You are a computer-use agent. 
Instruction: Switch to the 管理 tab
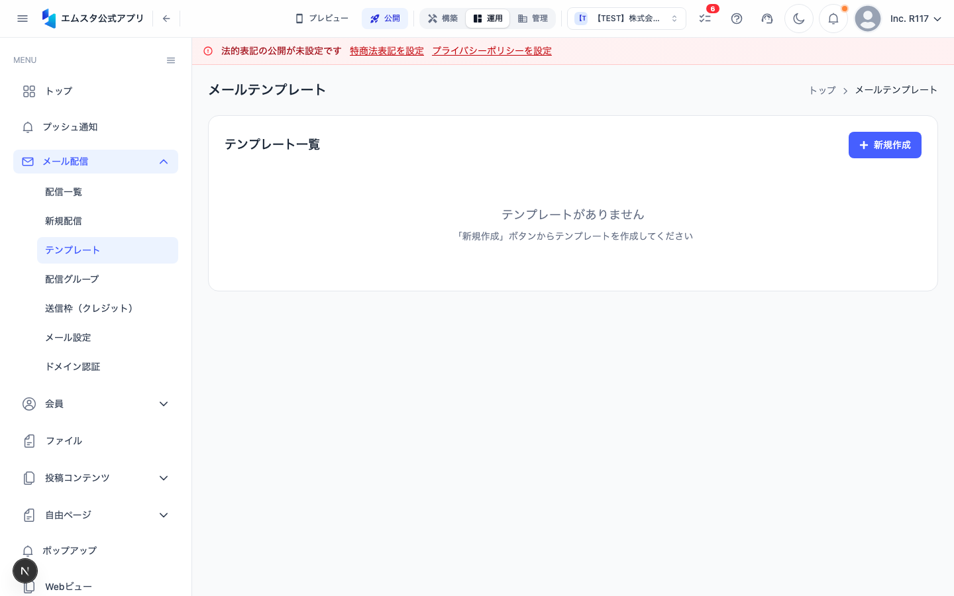(533, 19)
